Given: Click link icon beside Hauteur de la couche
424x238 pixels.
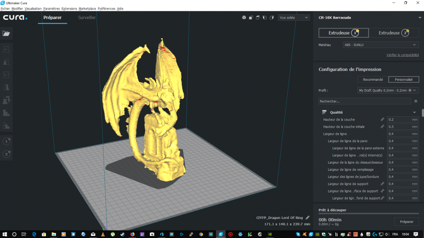Looking at the screenshot, I should [x=382, y=119].
